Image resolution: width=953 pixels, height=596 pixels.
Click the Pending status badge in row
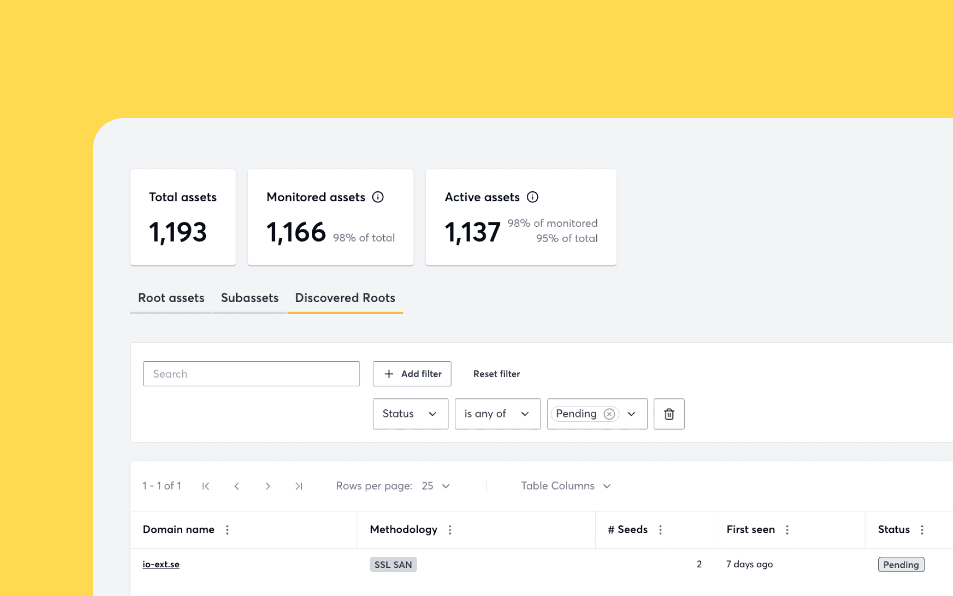pyautogui.click(x=901, y=565)
